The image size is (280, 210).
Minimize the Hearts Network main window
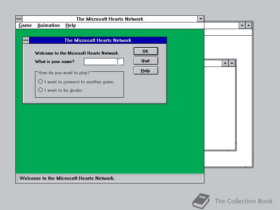coord(201,19)
